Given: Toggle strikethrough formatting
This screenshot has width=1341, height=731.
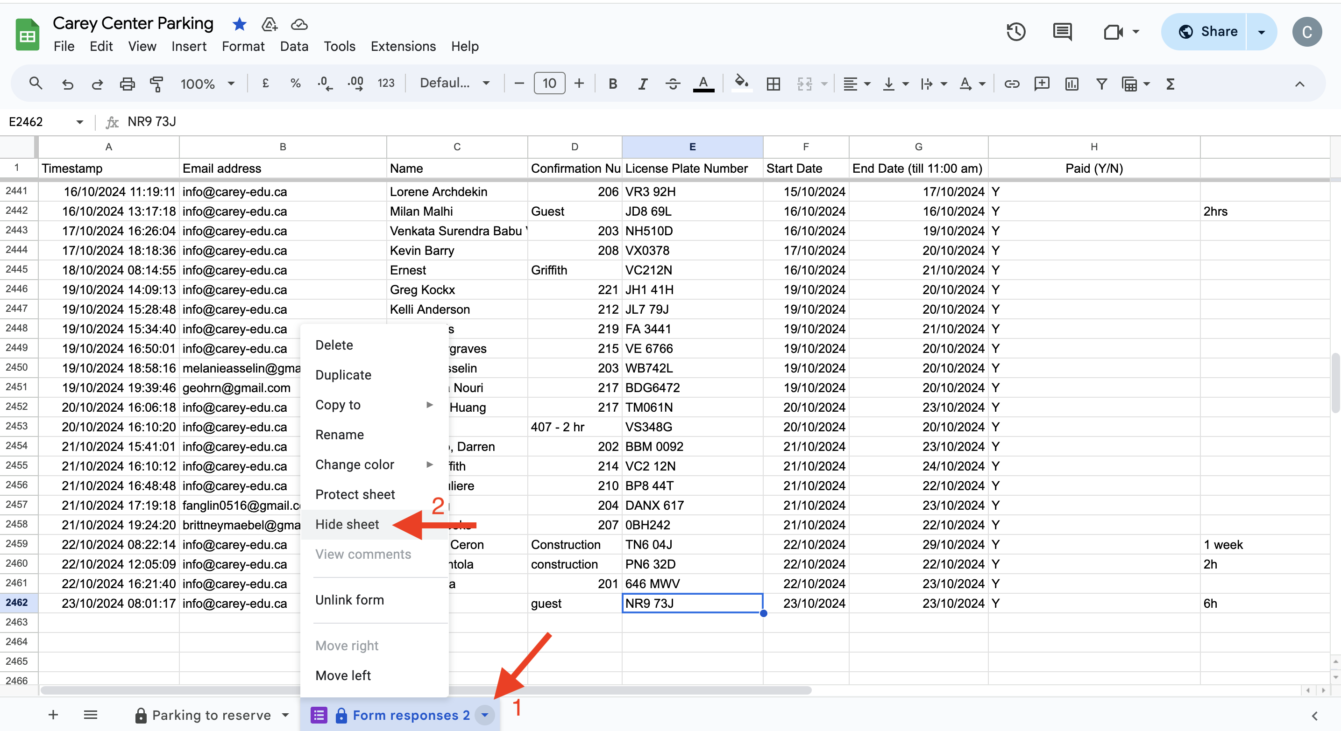Looking at the screenshot, I should pyautogui.click(x=673, y=83).
